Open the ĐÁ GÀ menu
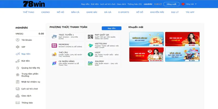This screenshot has width=218, height=109. [108, 12]
